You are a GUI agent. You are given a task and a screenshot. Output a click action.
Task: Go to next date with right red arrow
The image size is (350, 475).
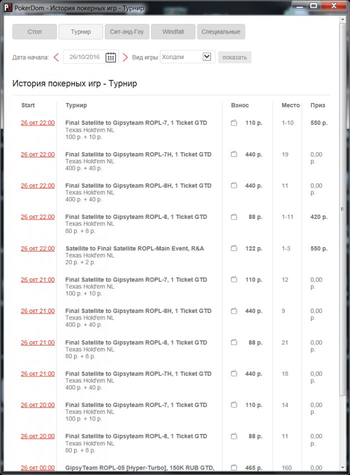coord(125,57)
